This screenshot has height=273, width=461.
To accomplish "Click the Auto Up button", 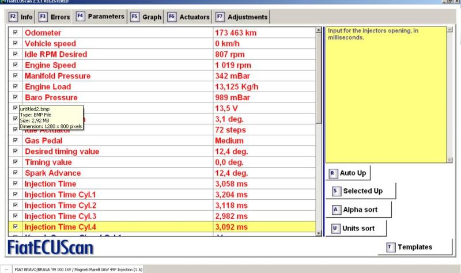I will coord(349,173).
